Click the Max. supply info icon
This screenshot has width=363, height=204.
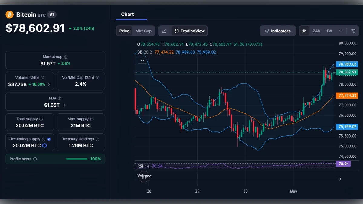tap(92, 119)
